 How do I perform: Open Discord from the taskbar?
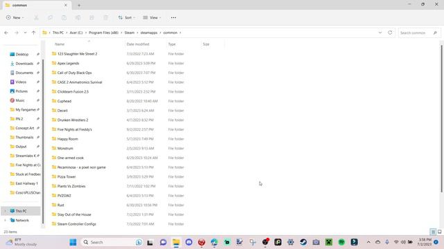click(189, 242)
